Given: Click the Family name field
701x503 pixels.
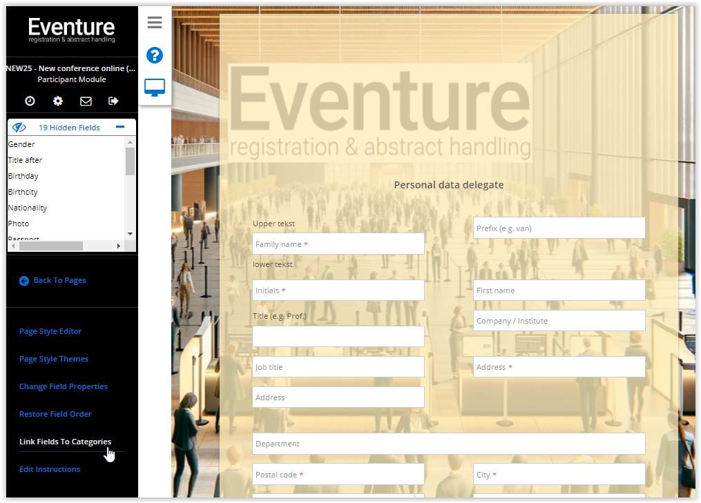Looking at the screenshot, I should point(338,244).
